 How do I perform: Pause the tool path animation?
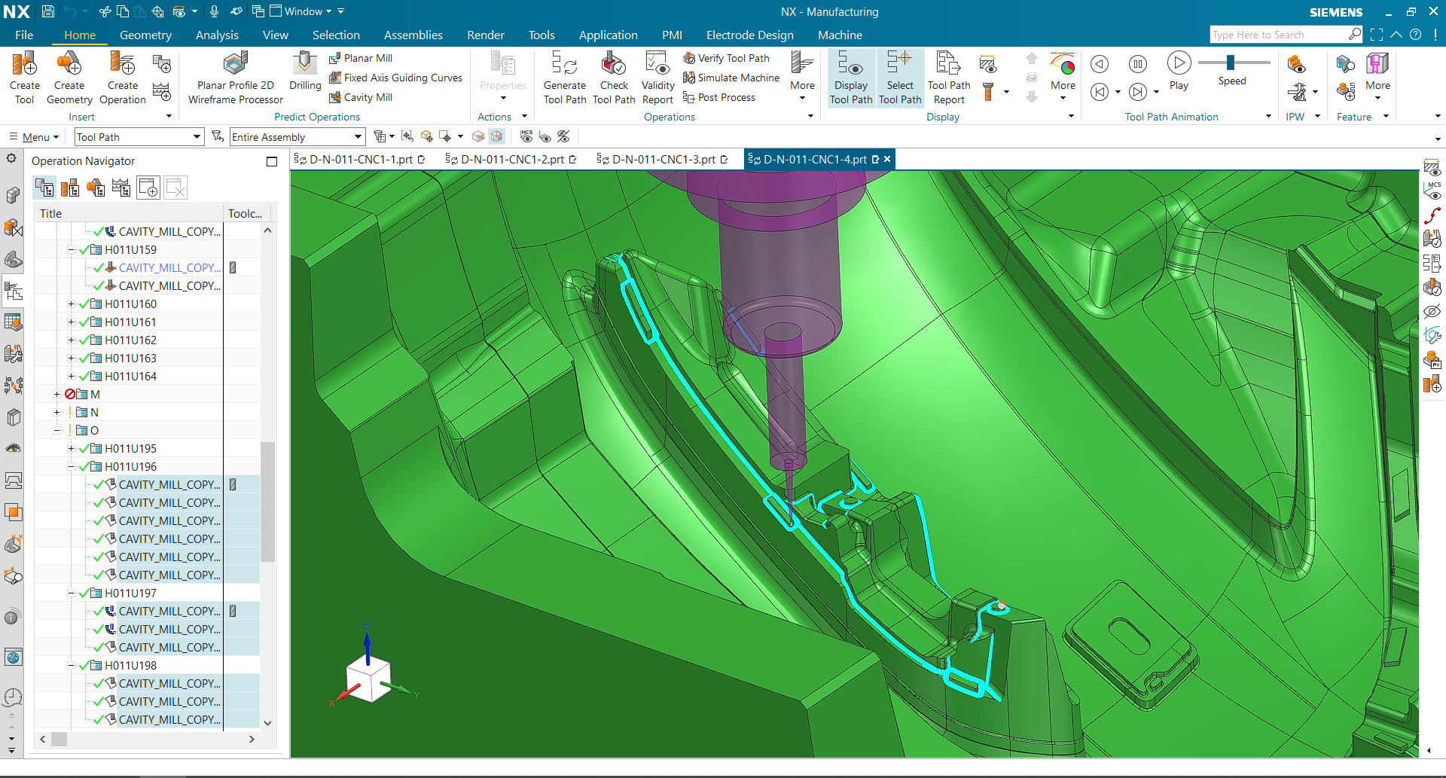(x=1138, y=64)
